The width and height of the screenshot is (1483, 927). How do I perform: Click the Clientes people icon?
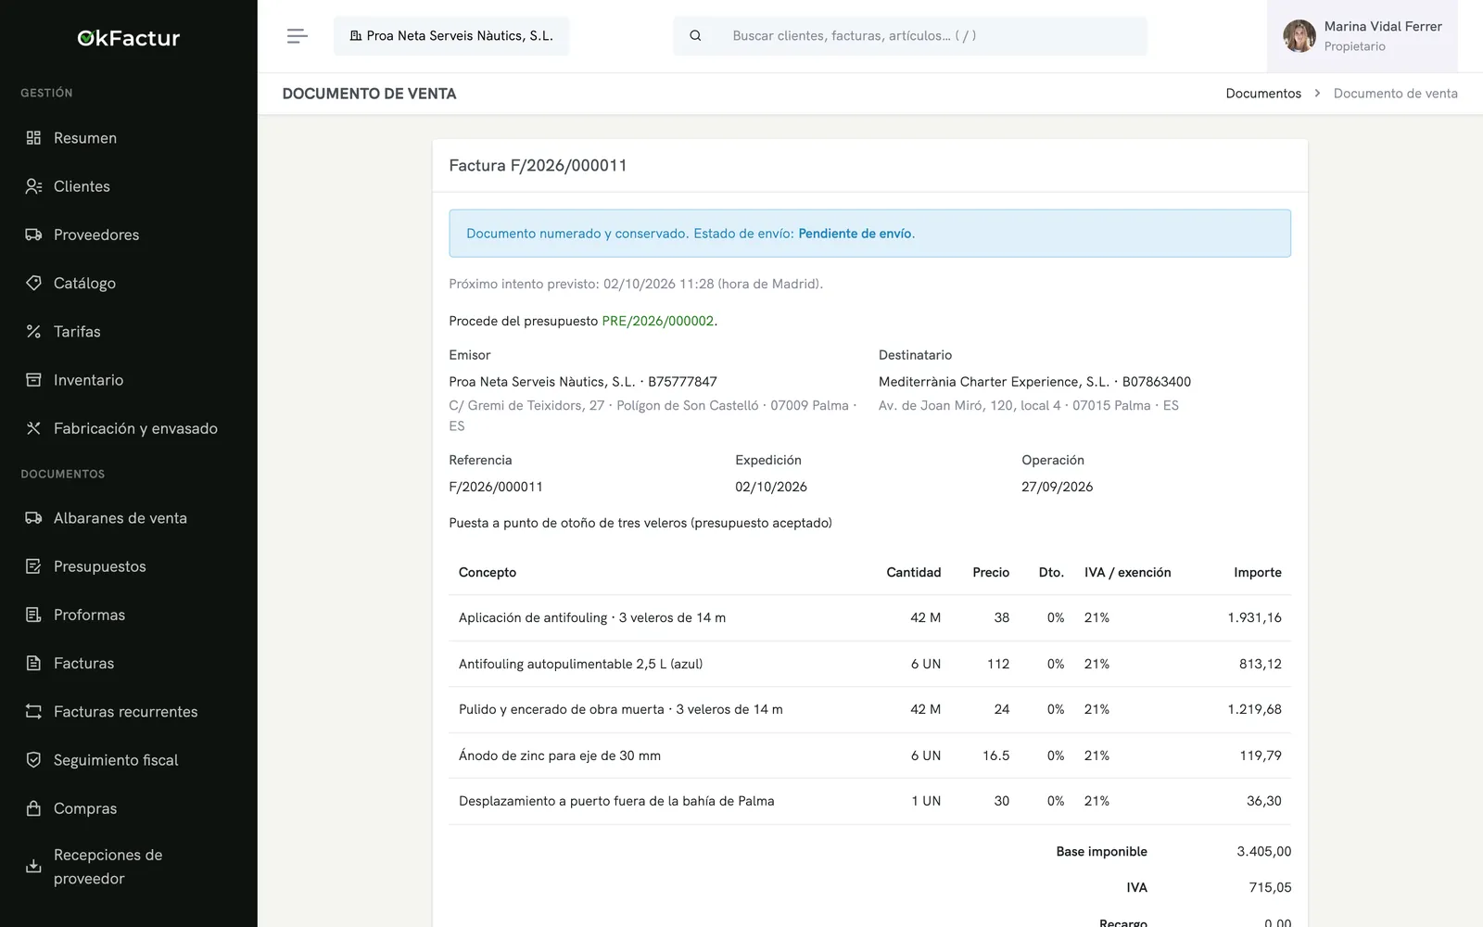pos(33,186)
